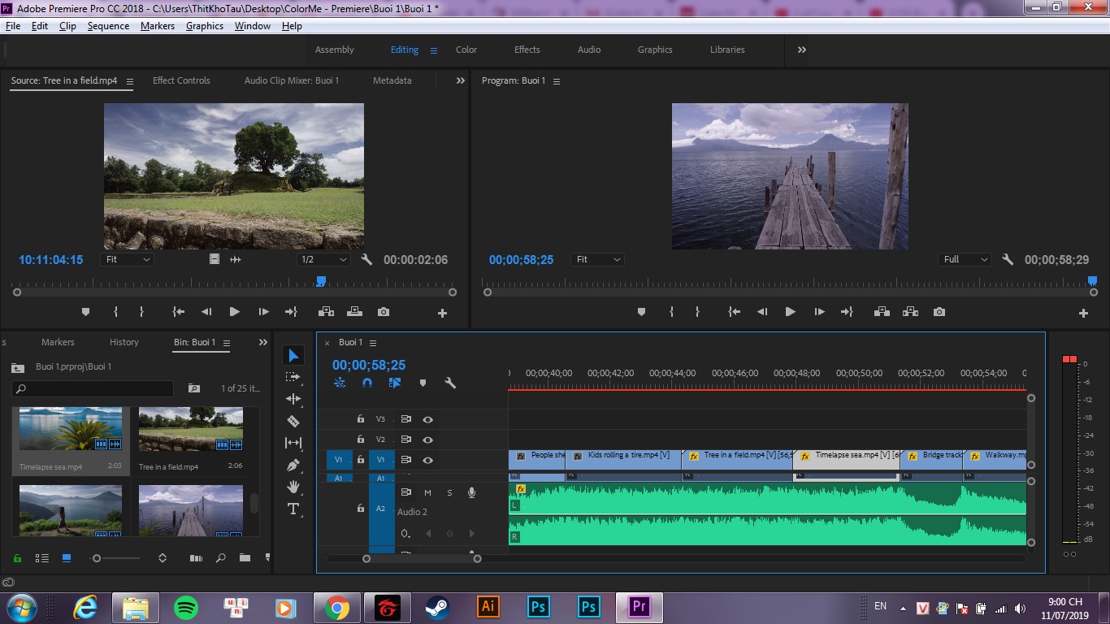Open timeline display settings wrench
1110x624 pixels.
(x=450, y=383)
